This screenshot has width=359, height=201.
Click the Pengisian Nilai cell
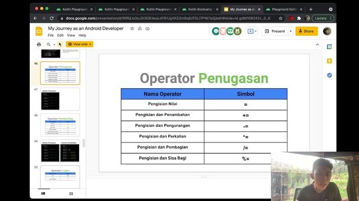[163, 104]
